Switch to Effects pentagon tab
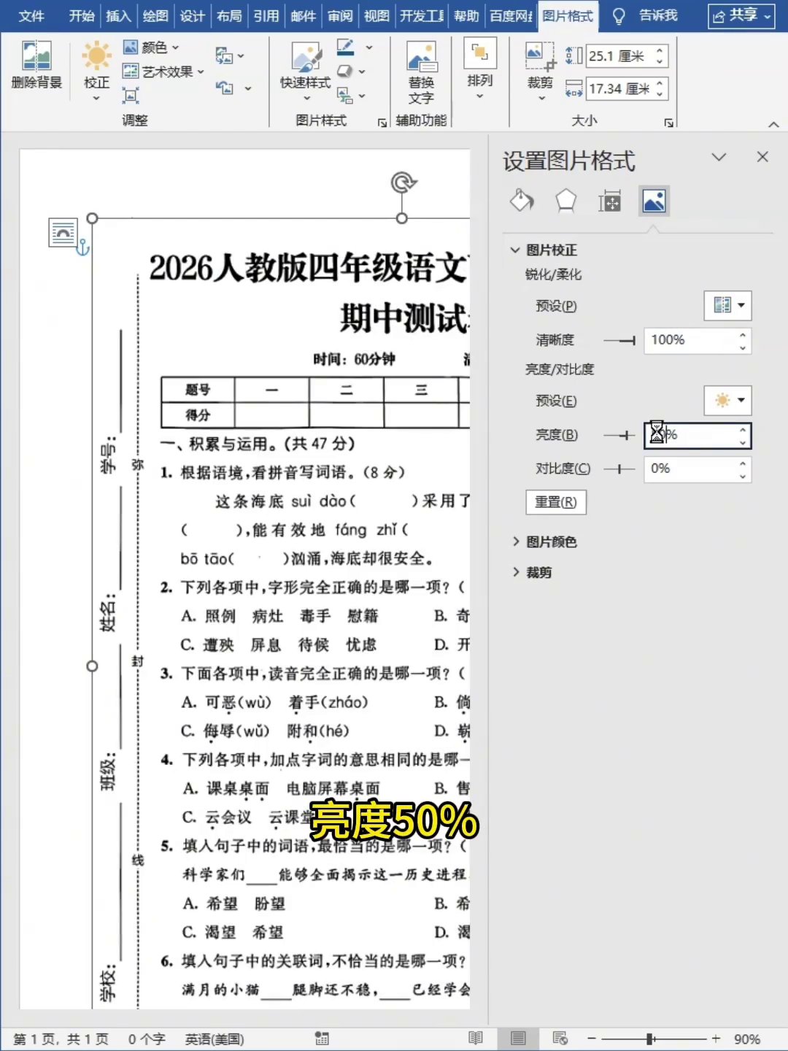Screen dimensions: 788x1051 [x=565, y=201]
